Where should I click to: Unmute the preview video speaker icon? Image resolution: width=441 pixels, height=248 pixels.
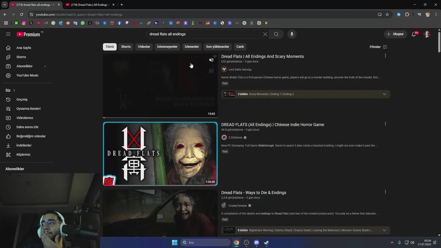(x=211, y=60)
